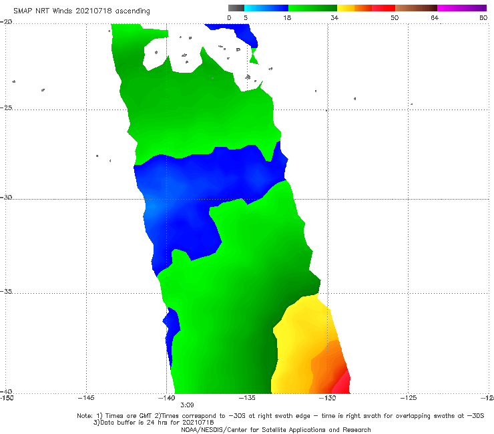This screenshot has height=434, width=494.
Task: Click the '34' color bar label
Action: 334,17
